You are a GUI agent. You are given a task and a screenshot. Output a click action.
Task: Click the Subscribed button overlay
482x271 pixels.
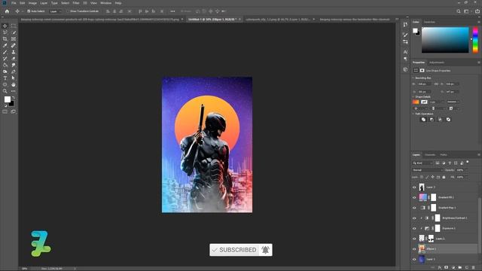point(241,250)
